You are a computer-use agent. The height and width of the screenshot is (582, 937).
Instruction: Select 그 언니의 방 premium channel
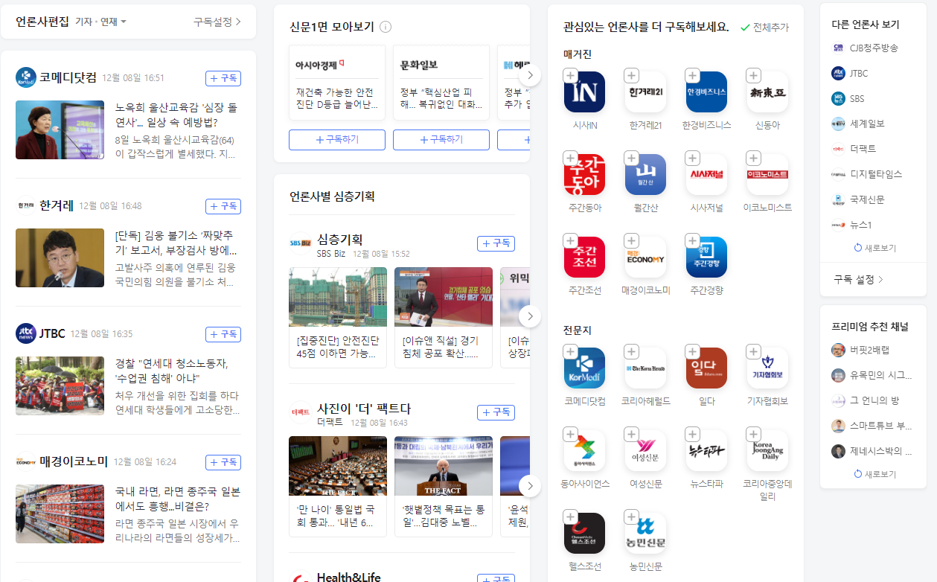[x=865, y=400]
